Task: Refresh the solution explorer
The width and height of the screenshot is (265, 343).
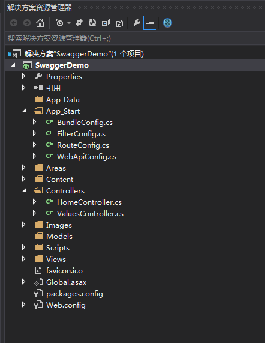Action: click(92, 23)
